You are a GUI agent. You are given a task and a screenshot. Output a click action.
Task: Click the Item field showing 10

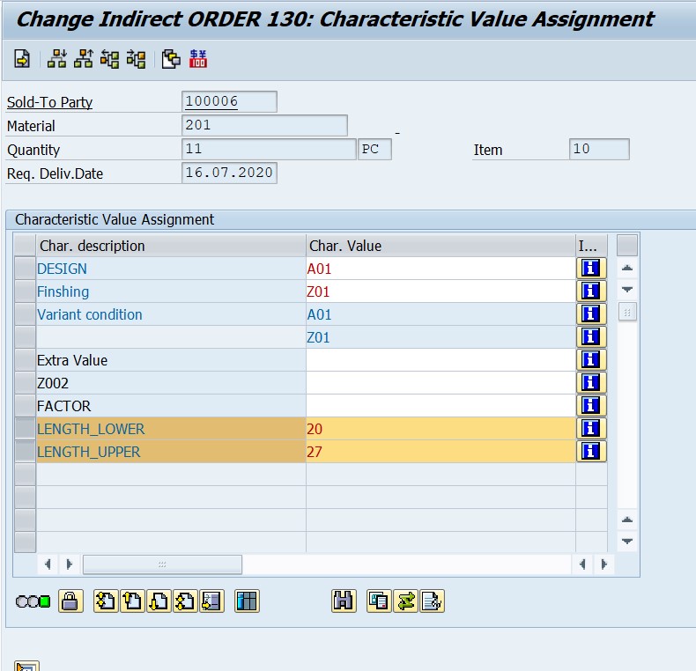[x=599, y=149]
